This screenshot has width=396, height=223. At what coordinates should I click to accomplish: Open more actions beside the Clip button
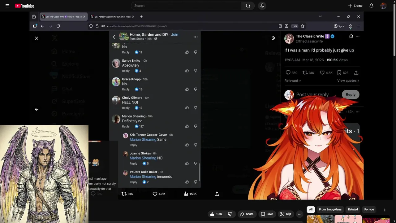(299, 214)
